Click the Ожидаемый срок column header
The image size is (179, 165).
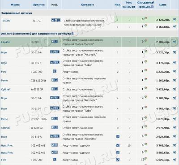(145, 4)
